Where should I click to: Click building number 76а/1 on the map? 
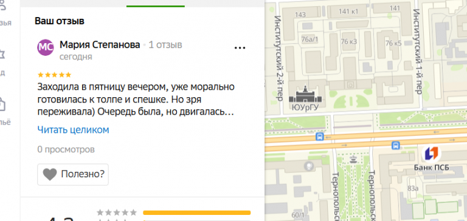(x=310, y=40)
